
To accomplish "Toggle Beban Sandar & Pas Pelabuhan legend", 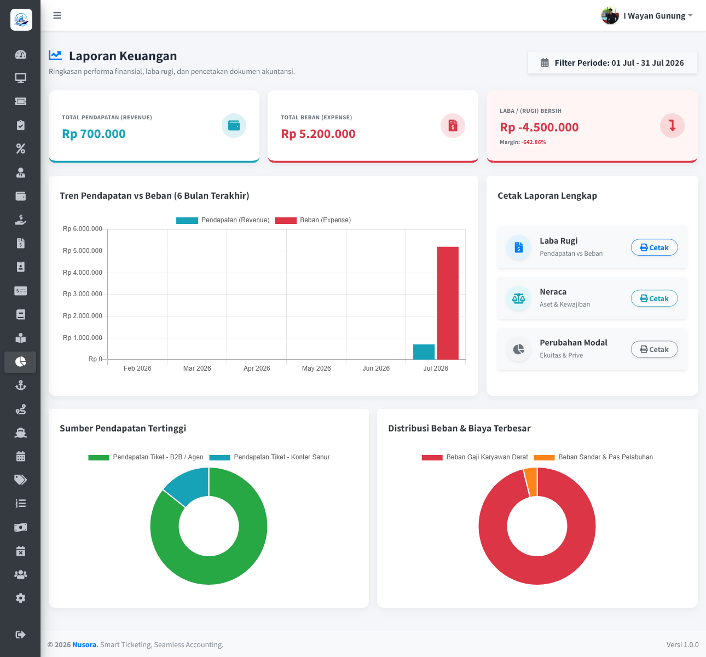I will (x=593, y=457).
